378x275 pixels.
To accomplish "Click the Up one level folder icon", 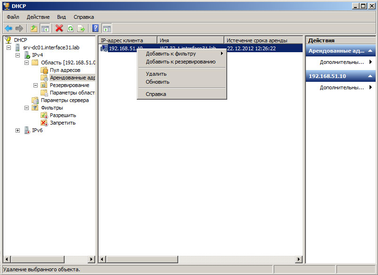I will (34, 28).
